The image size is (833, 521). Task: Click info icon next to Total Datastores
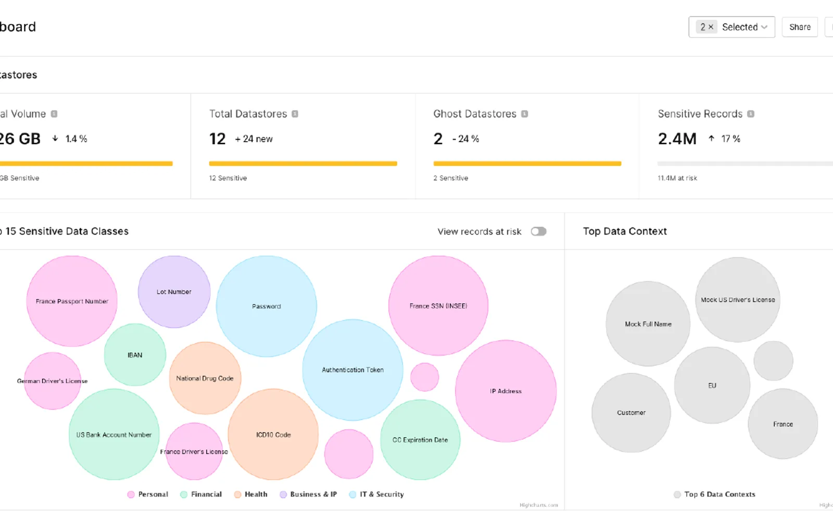point(295,114)
